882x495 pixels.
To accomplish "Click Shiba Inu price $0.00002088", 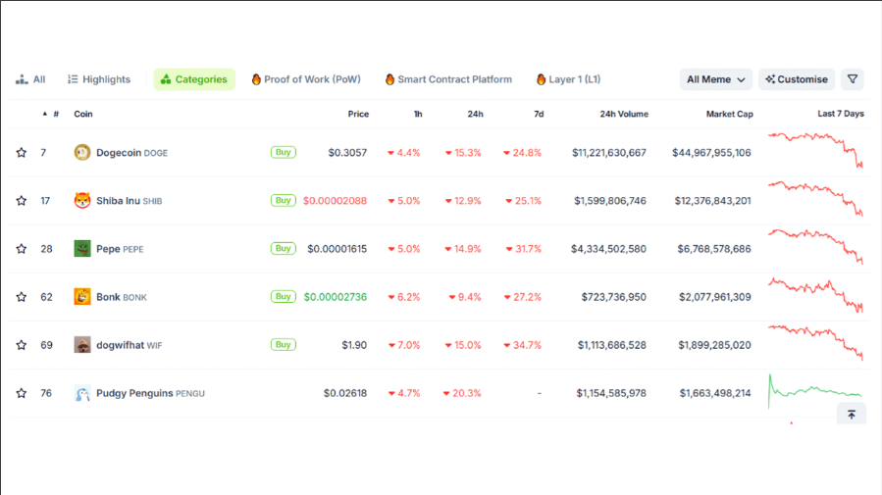I will point(335,201).
